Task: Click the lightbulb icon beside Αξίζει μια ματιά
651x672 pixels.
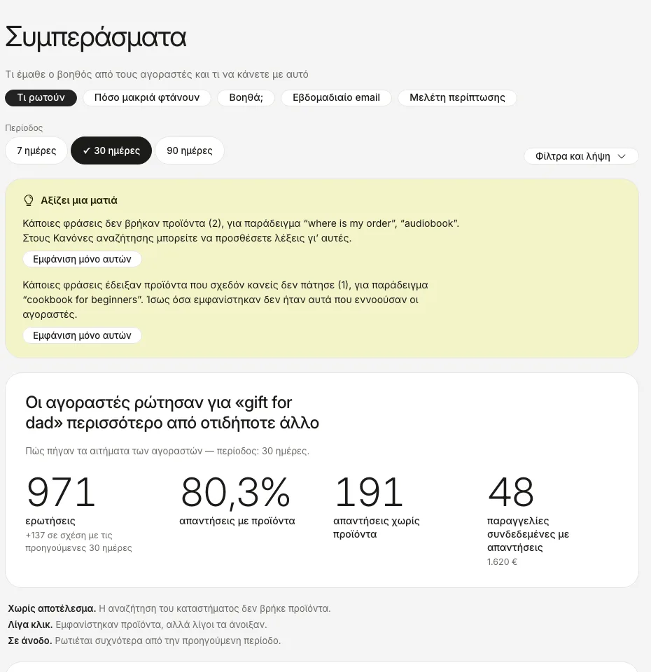Action: tap(28, 200)
